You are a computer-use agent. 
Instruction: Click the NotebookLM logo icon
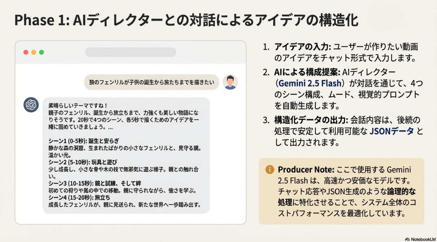pyautogui.click(x=408, y=239)
